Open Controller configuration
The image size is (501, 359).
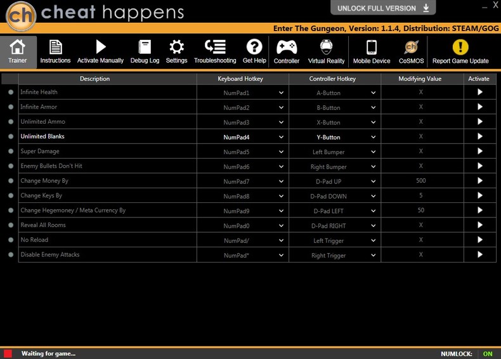click(x=287, y=52)
